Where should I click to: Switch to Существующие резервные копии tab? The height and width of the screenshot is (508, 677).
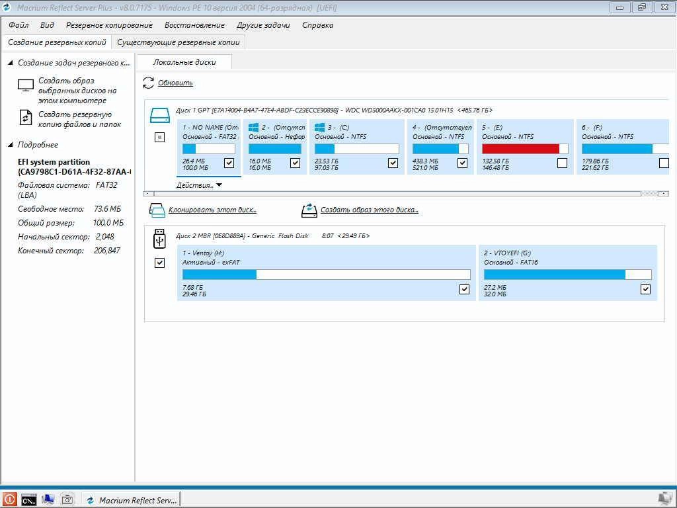coord(179,42)
